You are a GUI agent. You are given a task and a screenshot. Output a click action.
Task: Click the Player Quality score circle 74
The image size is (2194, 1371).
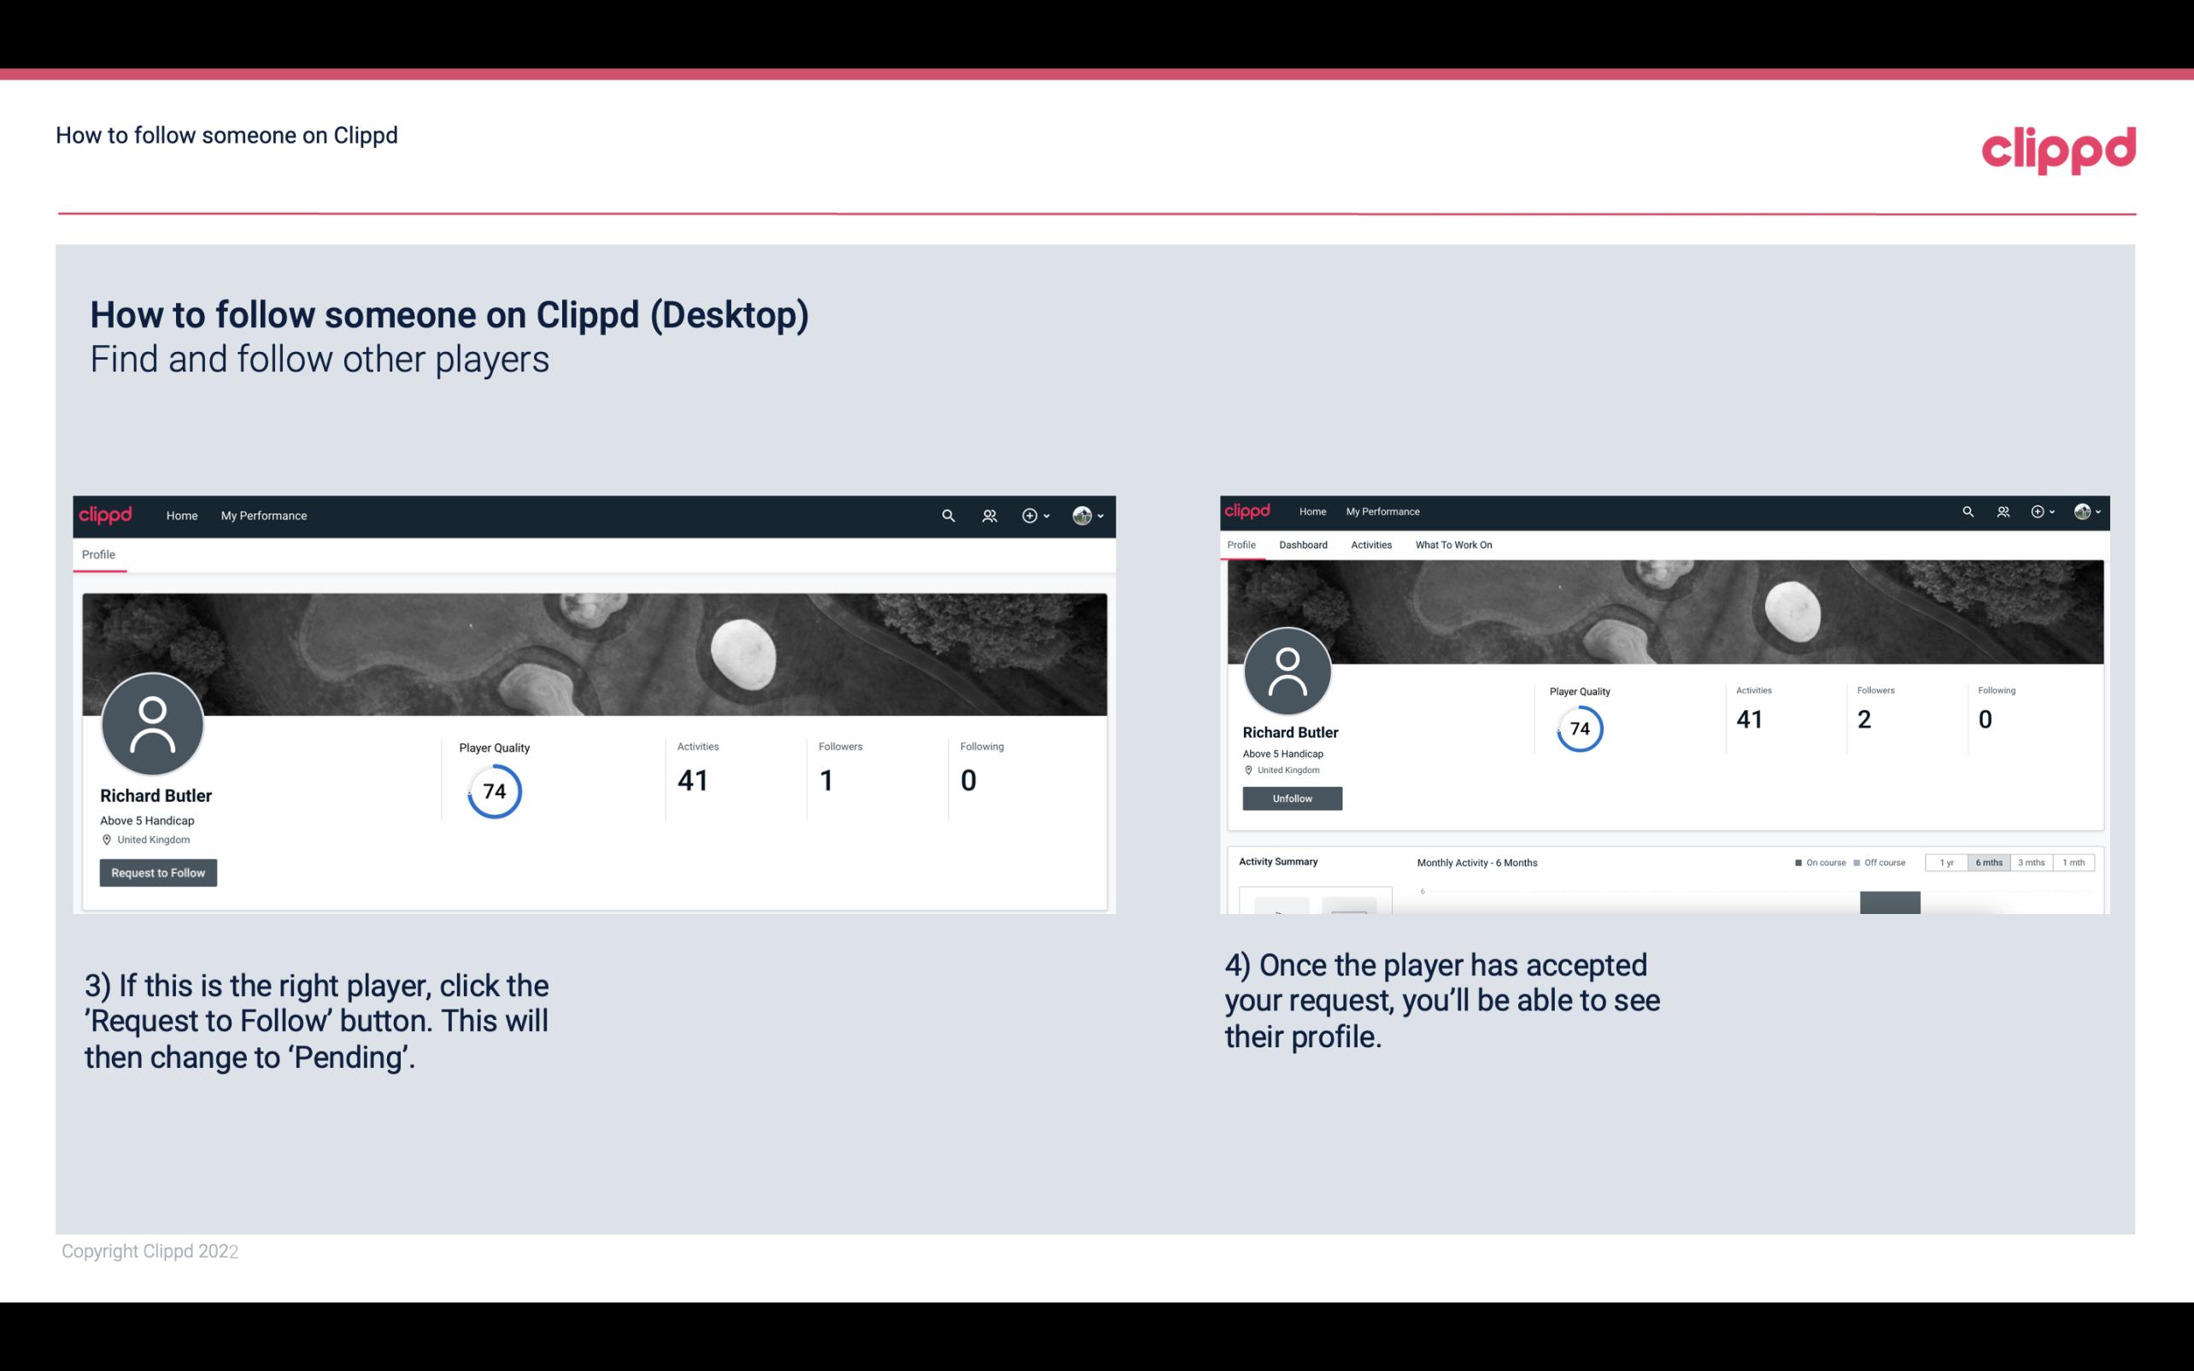493,791
